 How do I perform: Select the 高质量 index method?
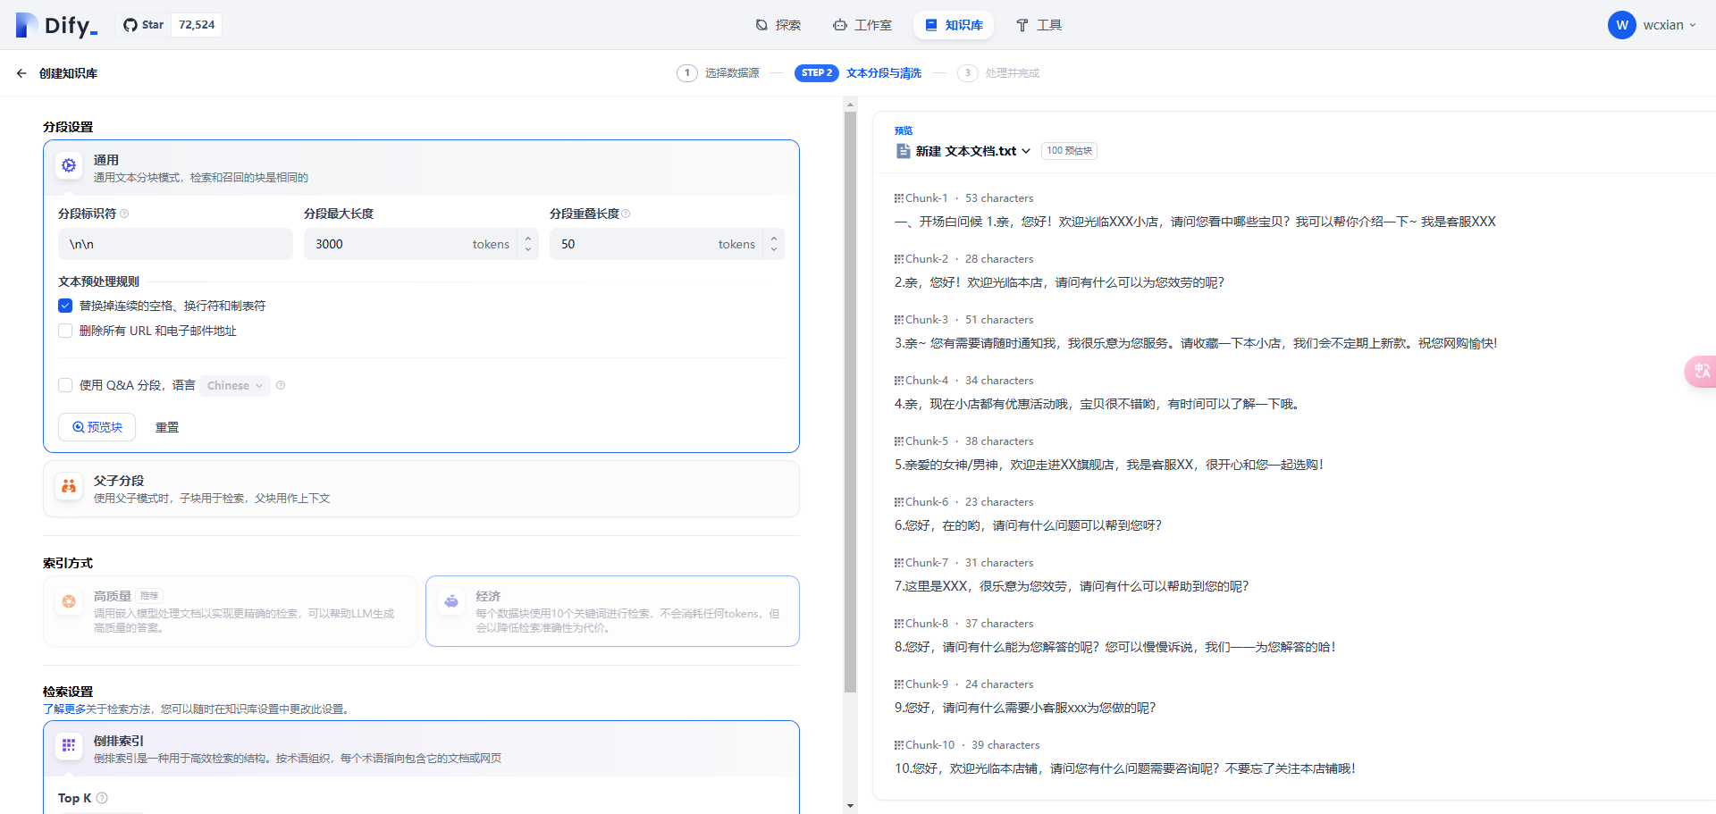pyautogui.click(x=231, y=611)
